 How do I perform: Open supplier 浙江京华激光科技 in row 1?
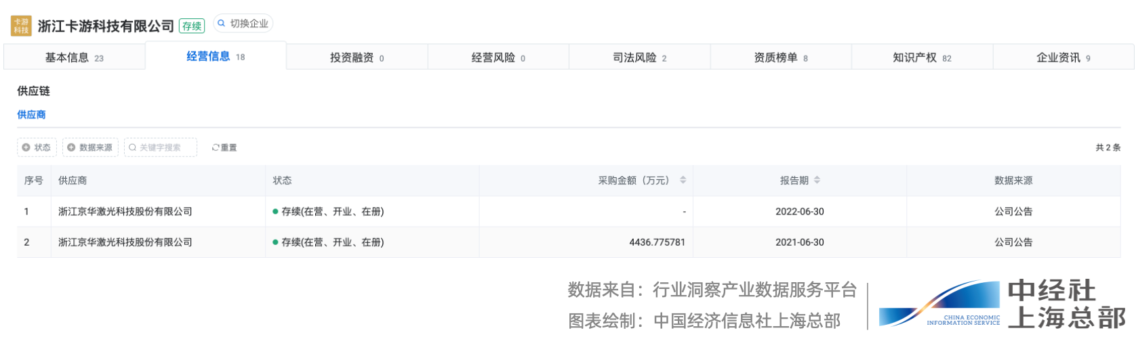pos(125,212)
